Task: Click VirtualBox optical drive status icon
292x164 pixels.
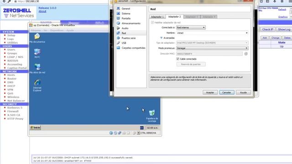Action: tap(115, 133)
